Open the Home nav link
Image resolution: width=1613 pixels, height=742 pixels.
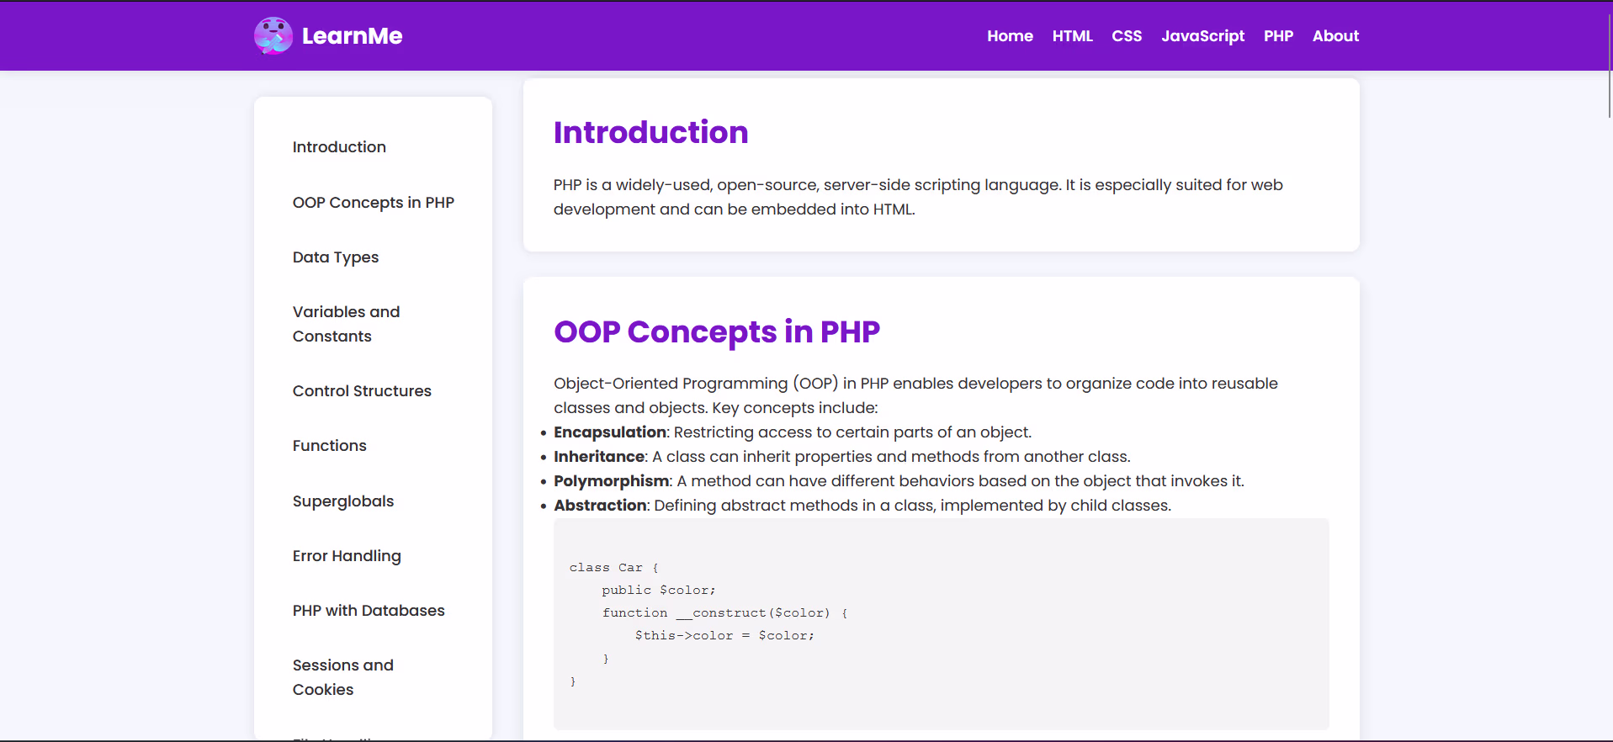pyautogui.click(x=1010, y=36)
